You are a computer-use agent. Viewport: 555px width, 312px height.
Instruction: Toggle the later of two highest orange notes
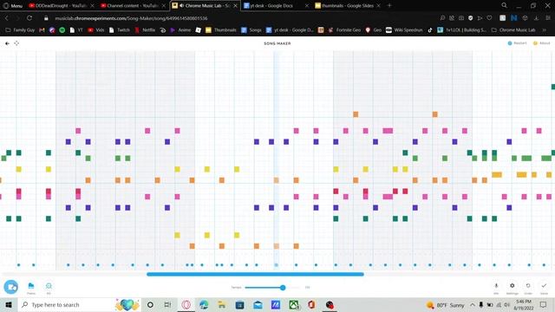[435, 114]
